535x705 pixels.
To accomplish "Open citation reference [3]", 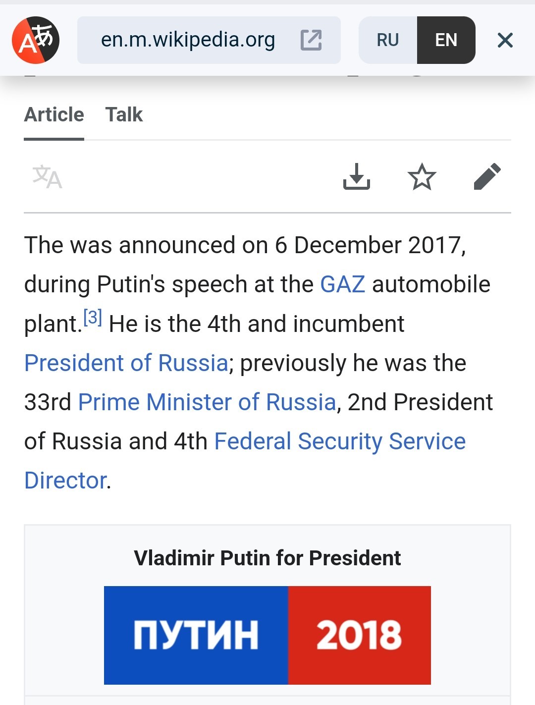I will pos(93,317).
